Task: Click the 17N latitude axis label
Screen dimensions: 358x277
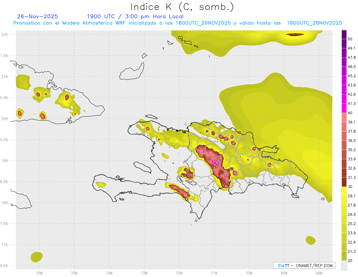Action: click(x=4, y=245)
